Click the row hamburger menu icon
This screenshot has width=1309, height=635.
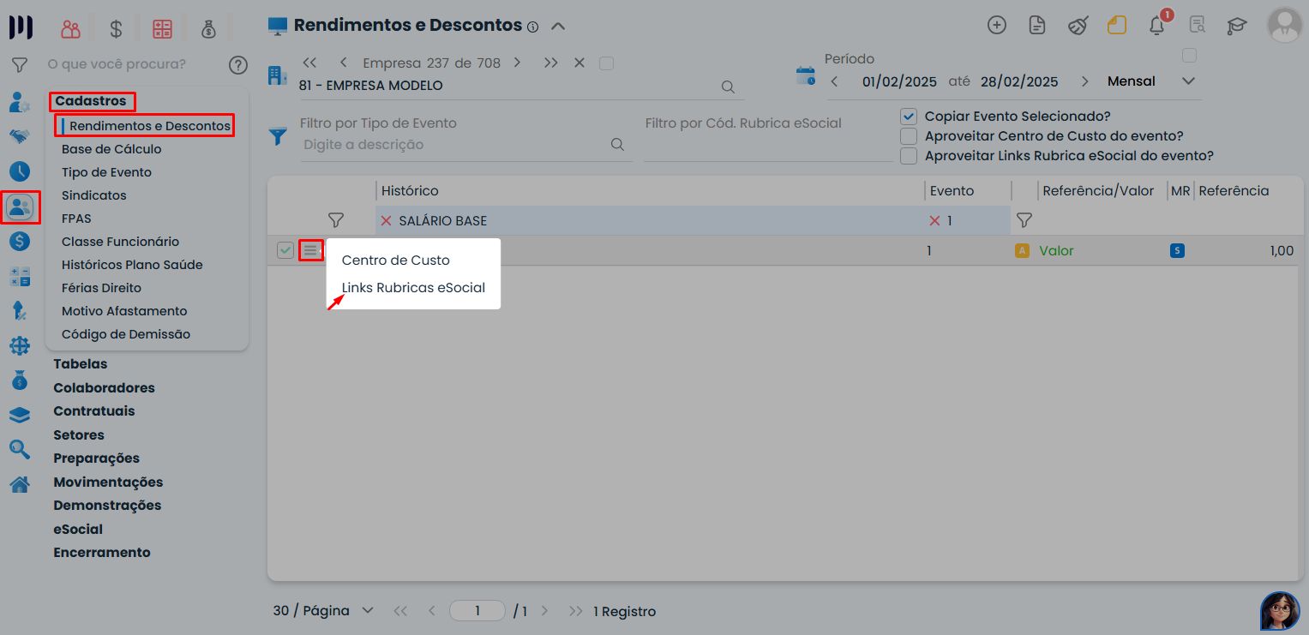[310, 250]
